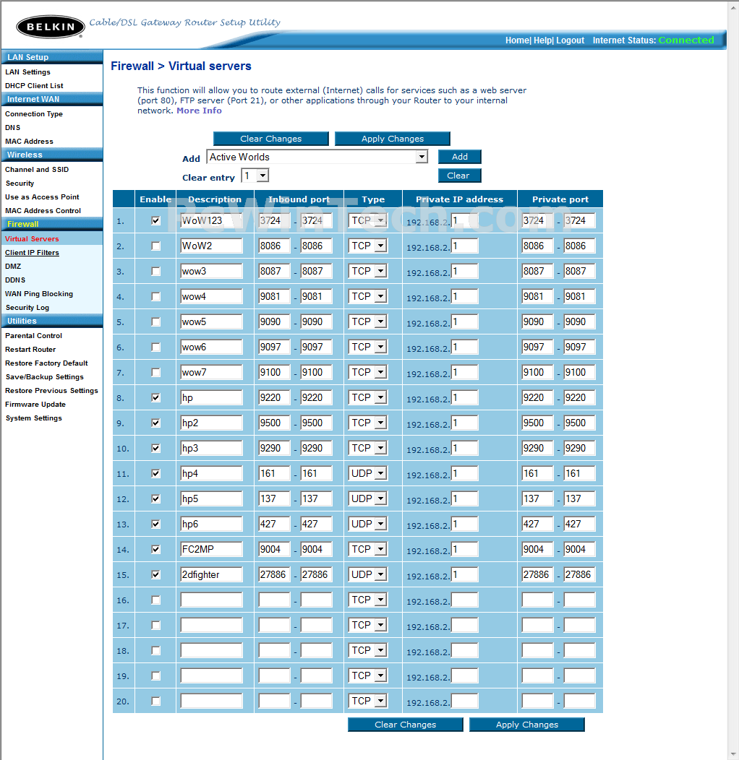Click inbound end port field of hp5

point(317,498)
